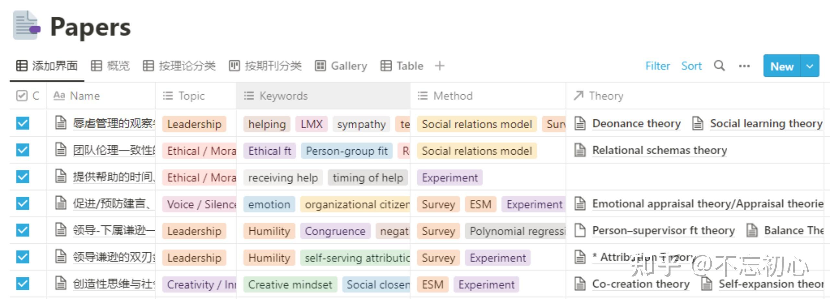Click the Papers page icon
The height and width of the screenshot is (299, 830).
click(26, 26)
